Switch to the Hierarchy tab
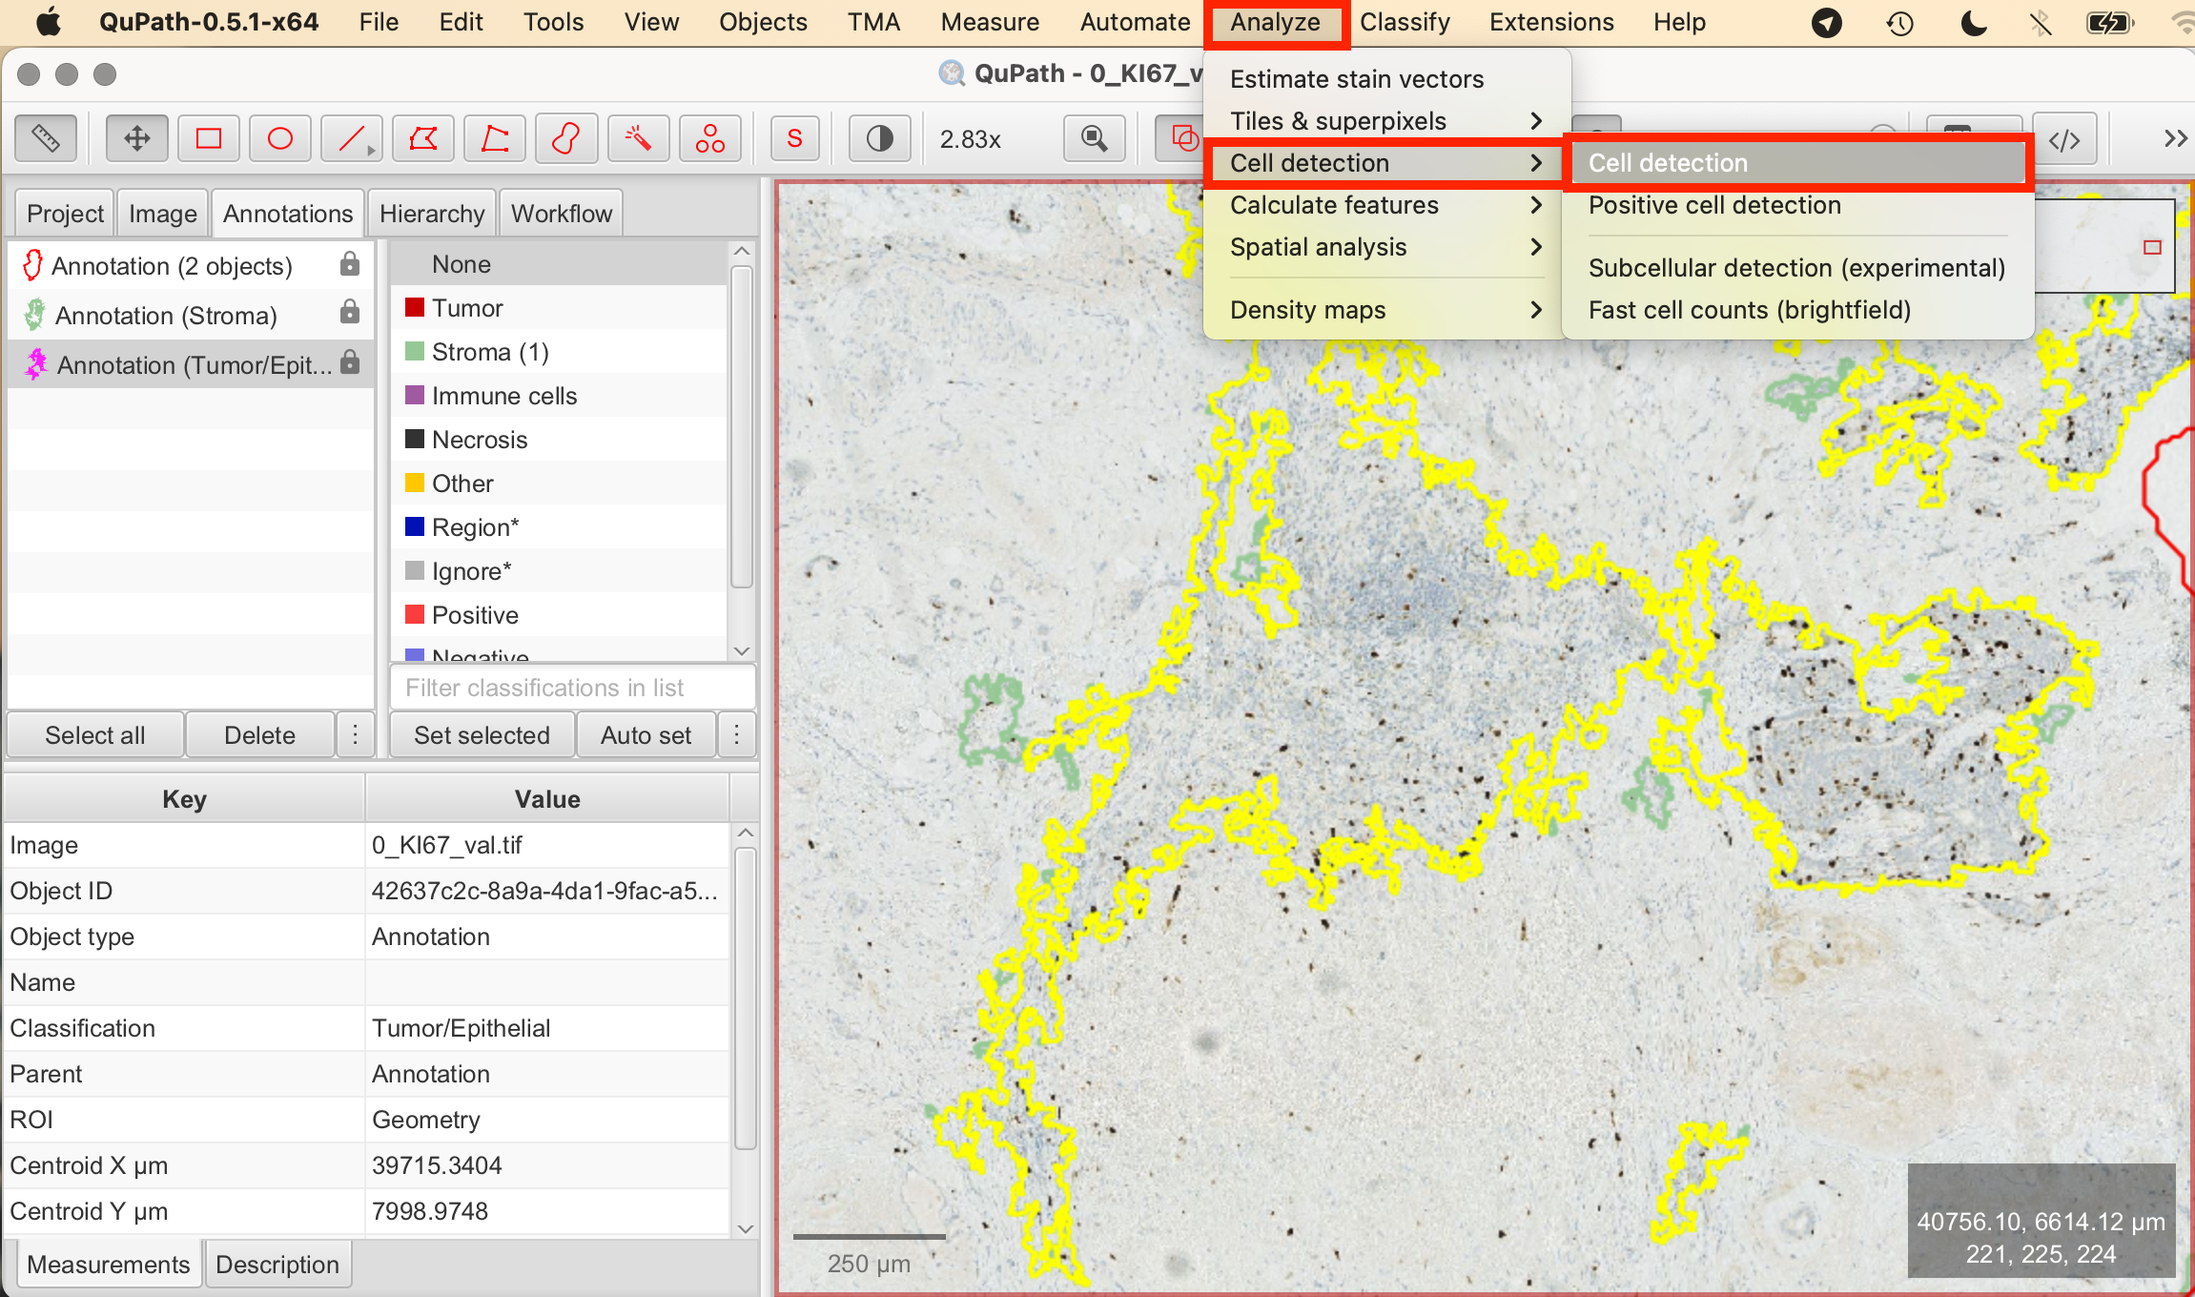Screen dimensions: 2195x1297 [432, 214]
